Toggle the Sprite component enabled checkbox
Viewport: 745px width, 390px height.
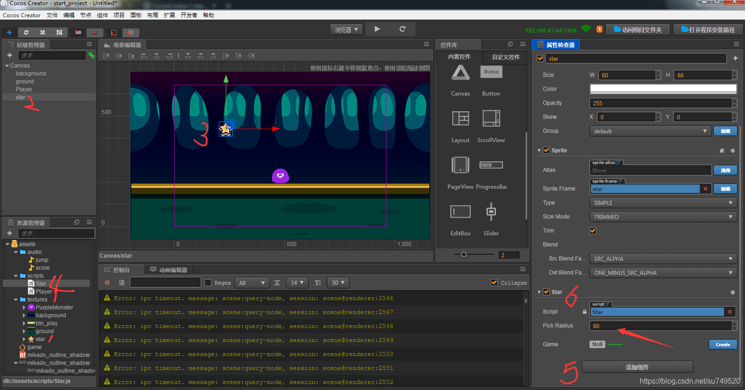(x=547, y=151)
